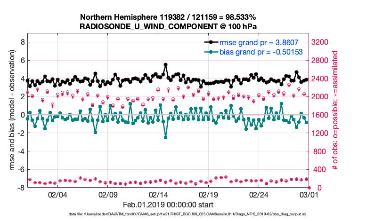Click the 02/09 date tick label
The image size is (391, 221).
108,195
